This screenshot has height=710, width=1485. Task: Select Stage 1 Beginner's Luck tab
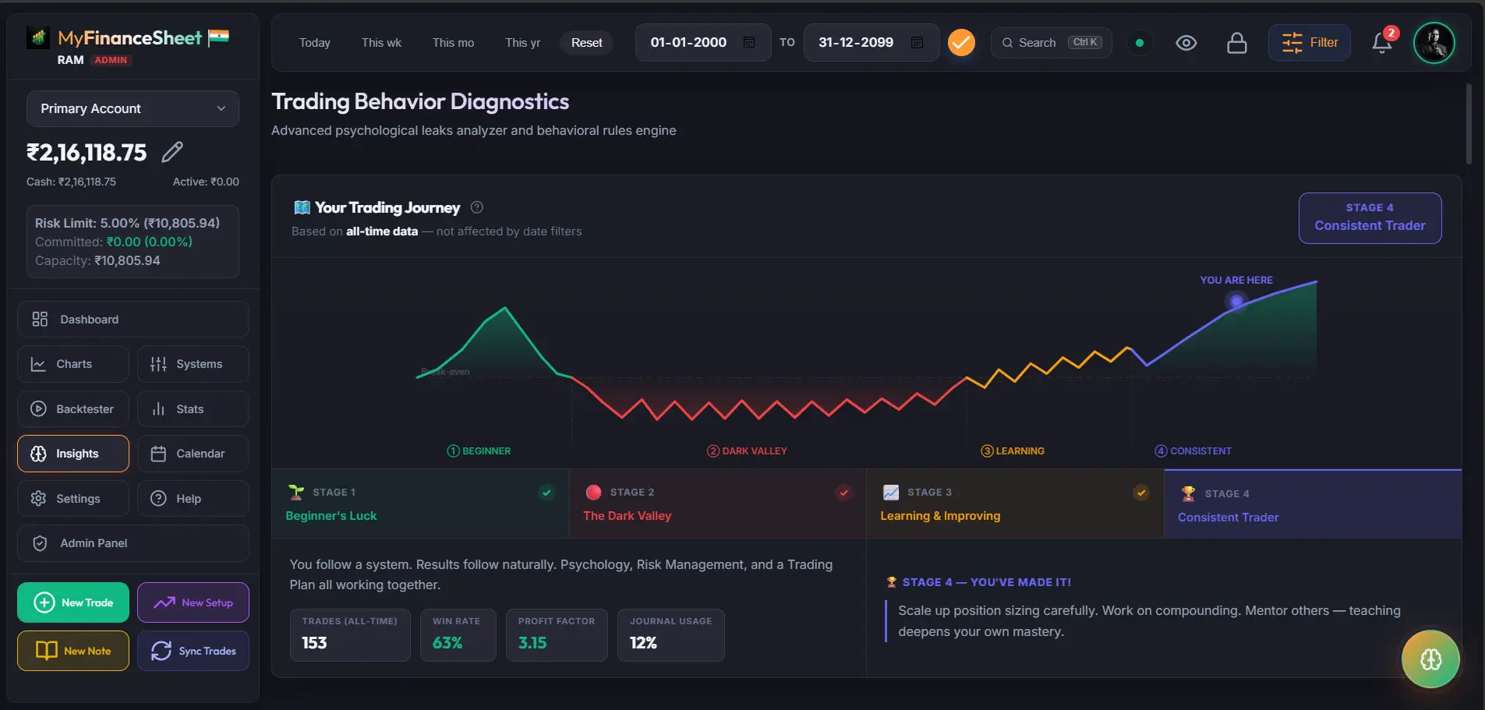pyautogui.click(x=420, y=503)
